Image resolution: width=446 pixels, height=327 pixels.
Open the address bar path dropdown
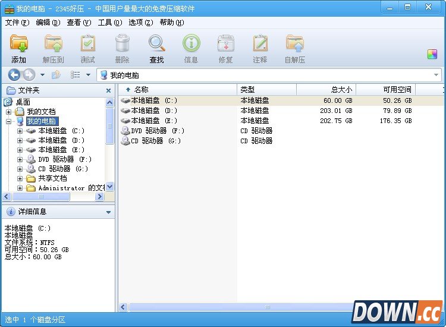coord(436,75)
